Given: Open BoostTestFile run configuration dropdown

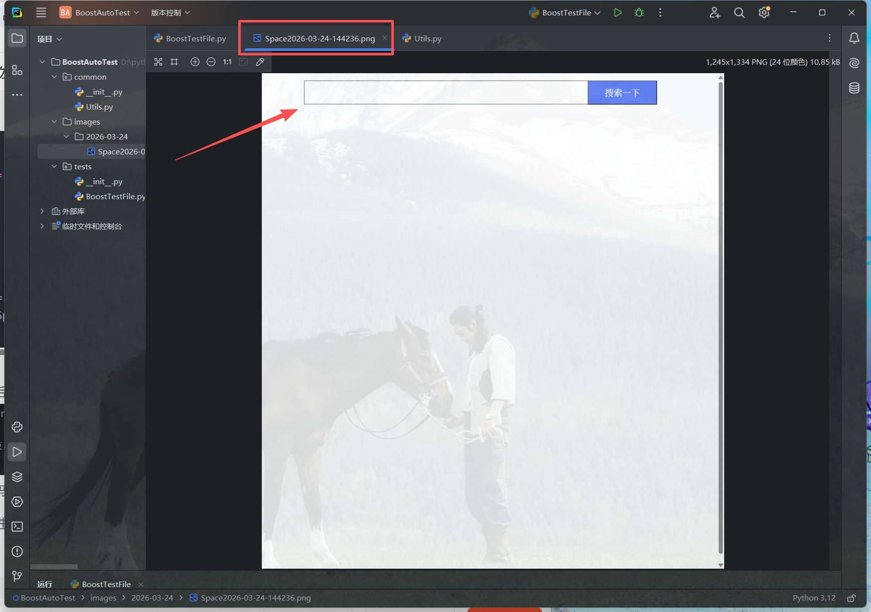Looking at the screenshot, I should coord(565,12).
